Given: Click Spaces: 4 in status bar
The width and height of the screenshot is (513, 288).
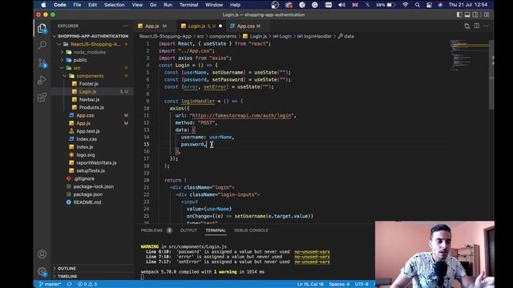Looking at the screenshot, I should [339, 285].
